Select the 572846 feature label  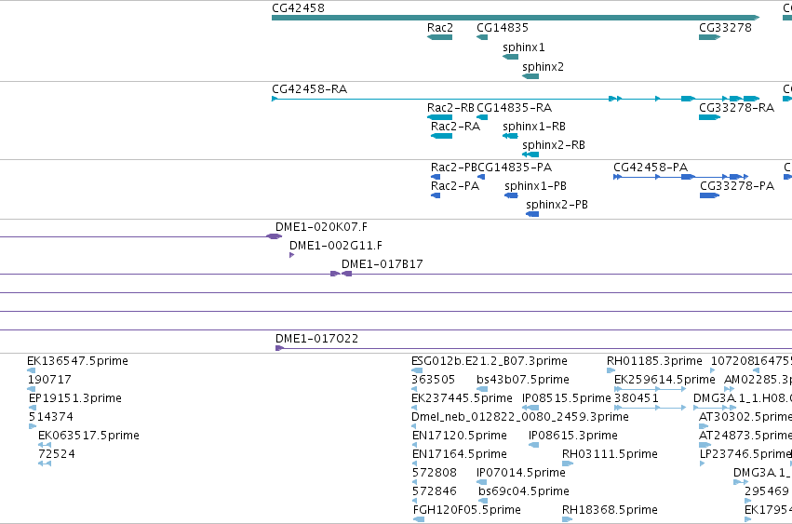(435, 491)
